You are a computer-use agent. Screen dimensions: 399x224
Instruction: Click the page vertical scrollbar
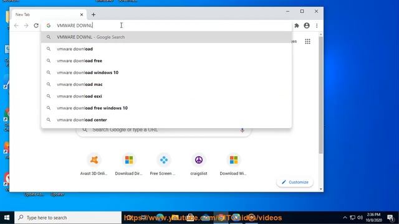coord(321,95)
